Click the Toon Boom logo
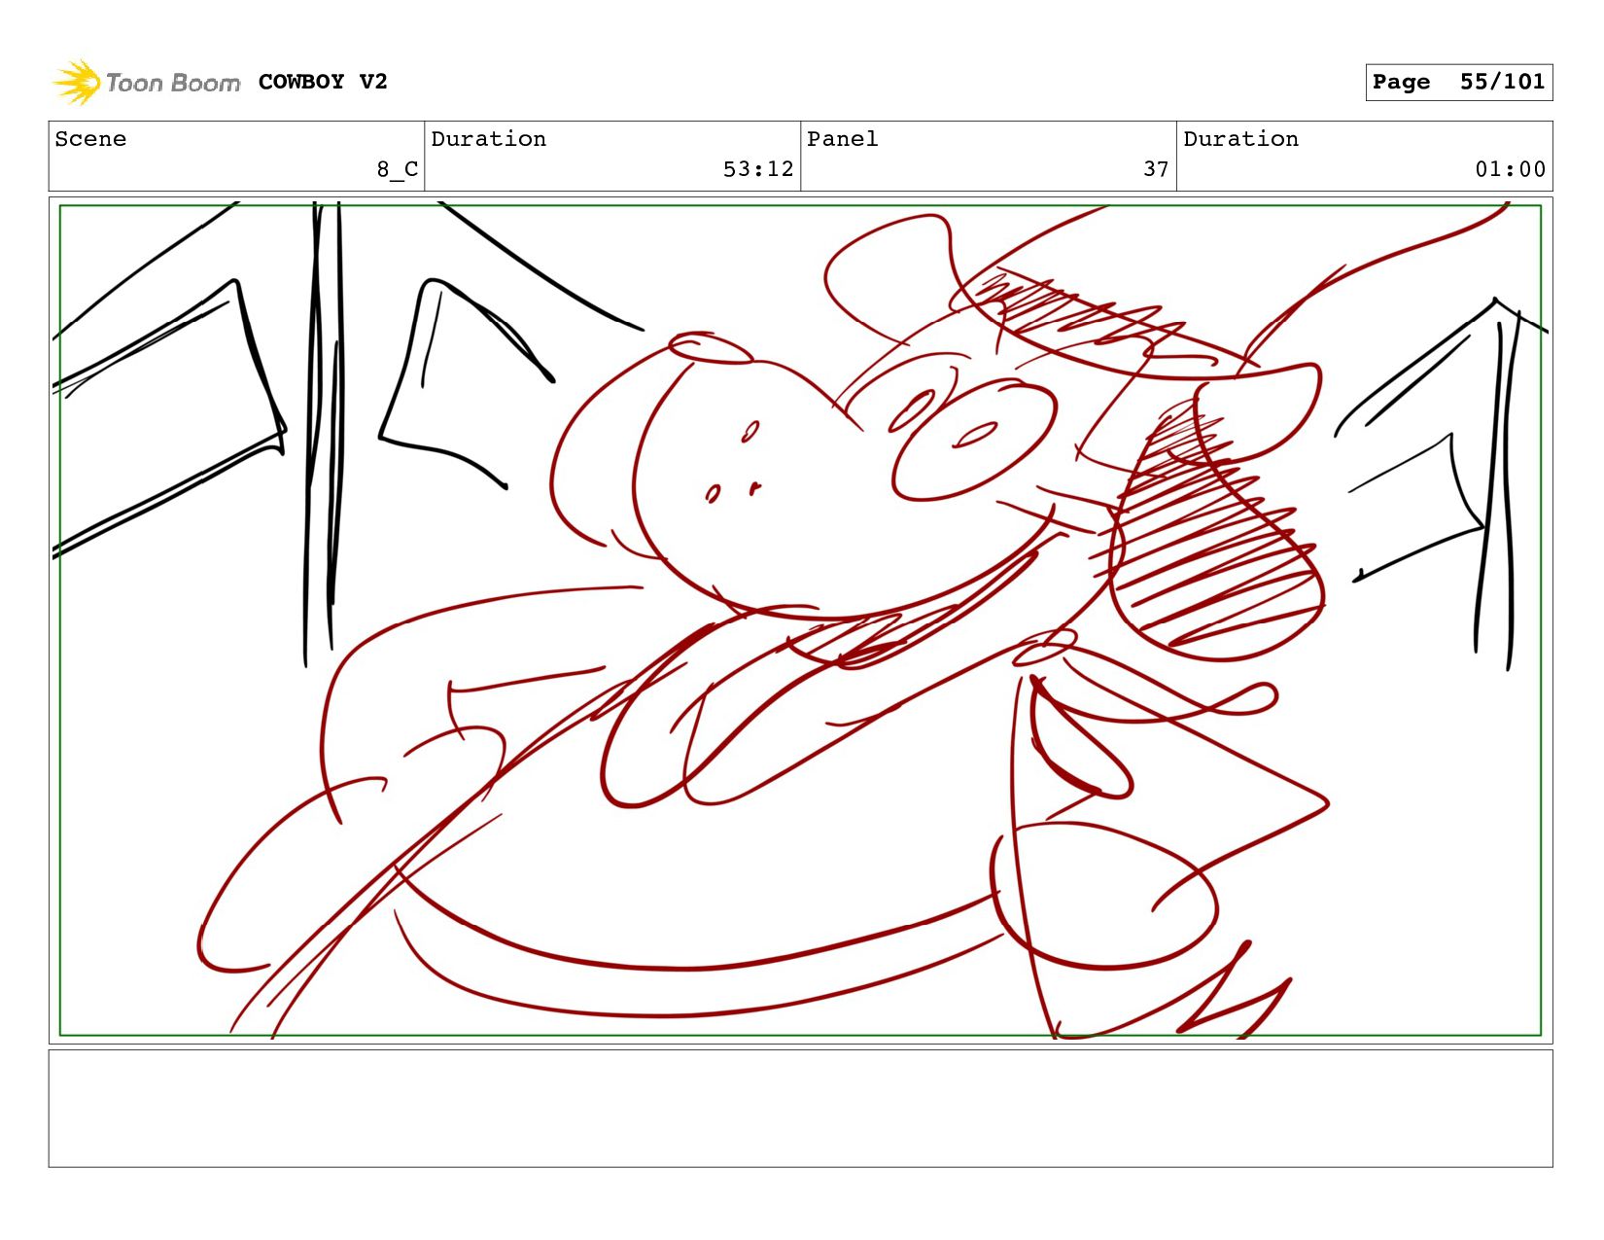Image resolution: width=1604 pixels, height=1240 pixels. 146,83
